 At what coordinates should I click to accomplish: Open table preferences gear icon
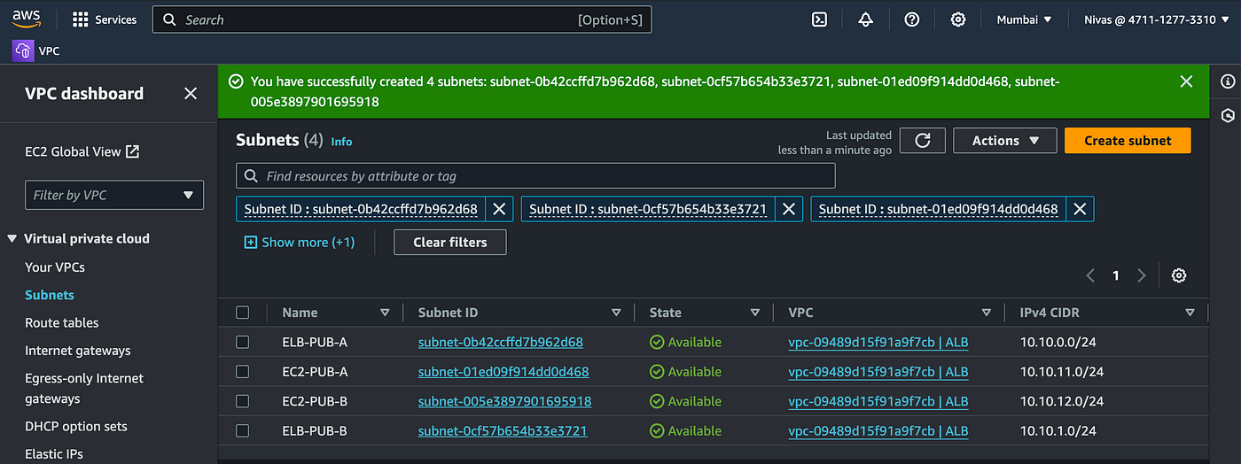(x=1179, y=275)
